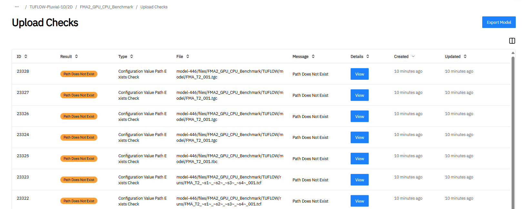Click the Upload Checks breadcrumb item
529x209 pixels.
pos(154,7)
